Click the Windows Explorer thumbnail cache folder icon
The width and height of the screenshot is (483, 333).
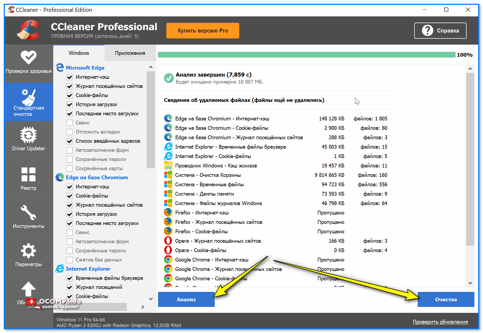pos(168,166)
